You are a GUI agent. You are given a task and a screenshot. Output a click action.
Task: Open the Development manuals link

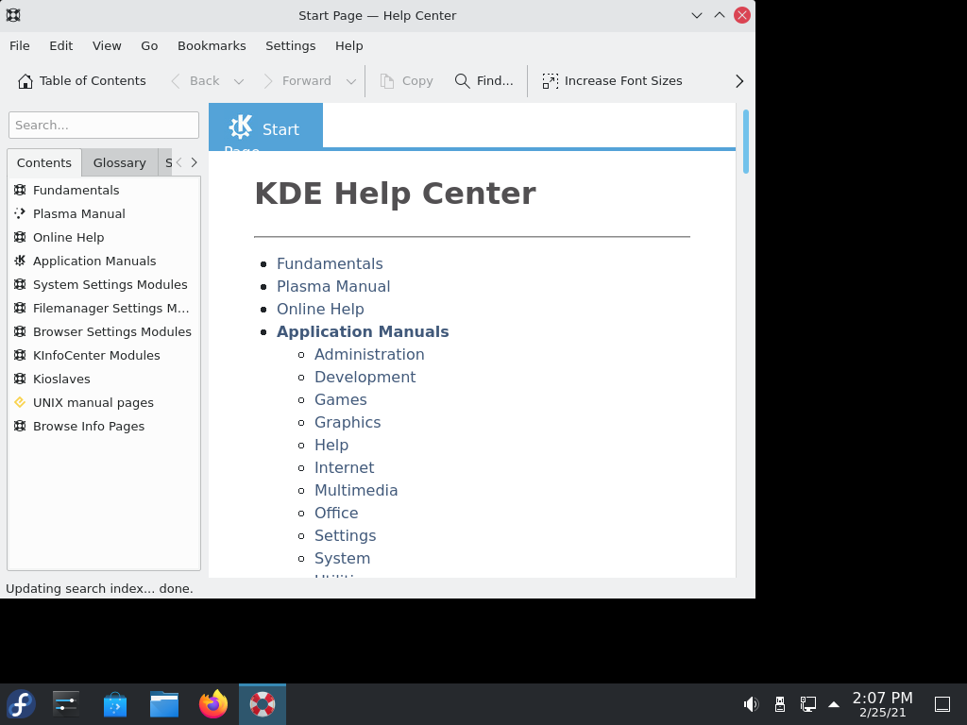[365, 378]
